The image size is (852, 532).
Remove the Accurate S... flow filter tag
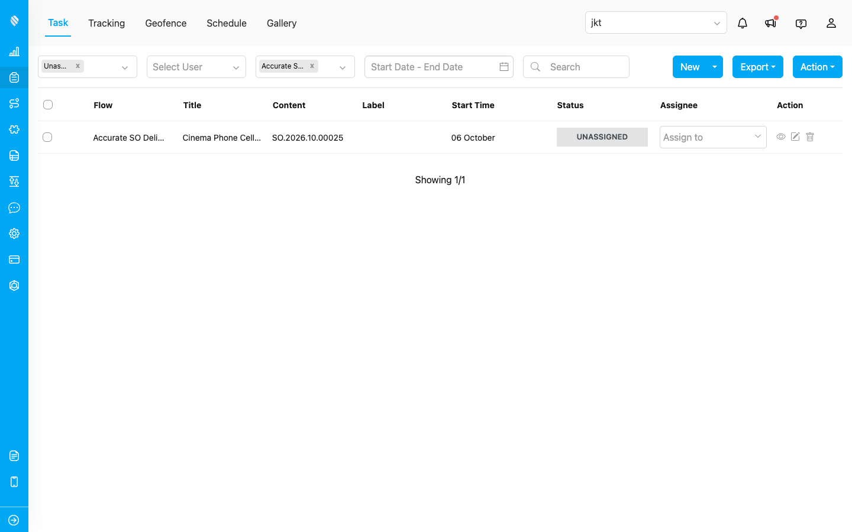pos(312,66)
